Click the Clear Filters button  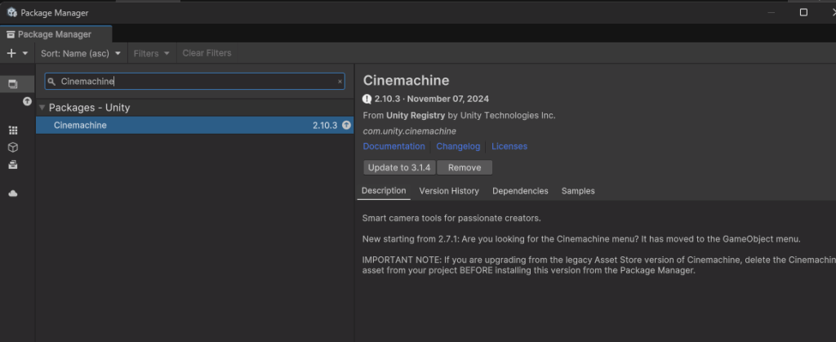click(207, 53)
